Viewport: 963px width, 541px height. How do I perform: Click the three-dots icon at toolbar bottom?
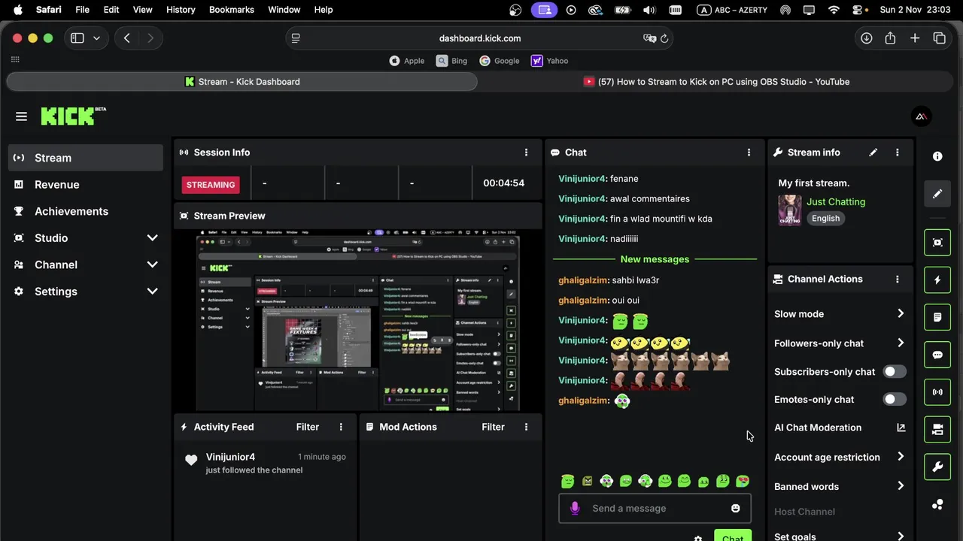tap(937, 505)
